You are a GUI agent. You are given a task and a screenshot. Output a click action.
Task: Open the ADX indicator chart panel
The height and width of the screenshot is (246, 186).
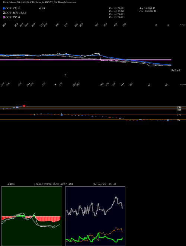(95, 216)
